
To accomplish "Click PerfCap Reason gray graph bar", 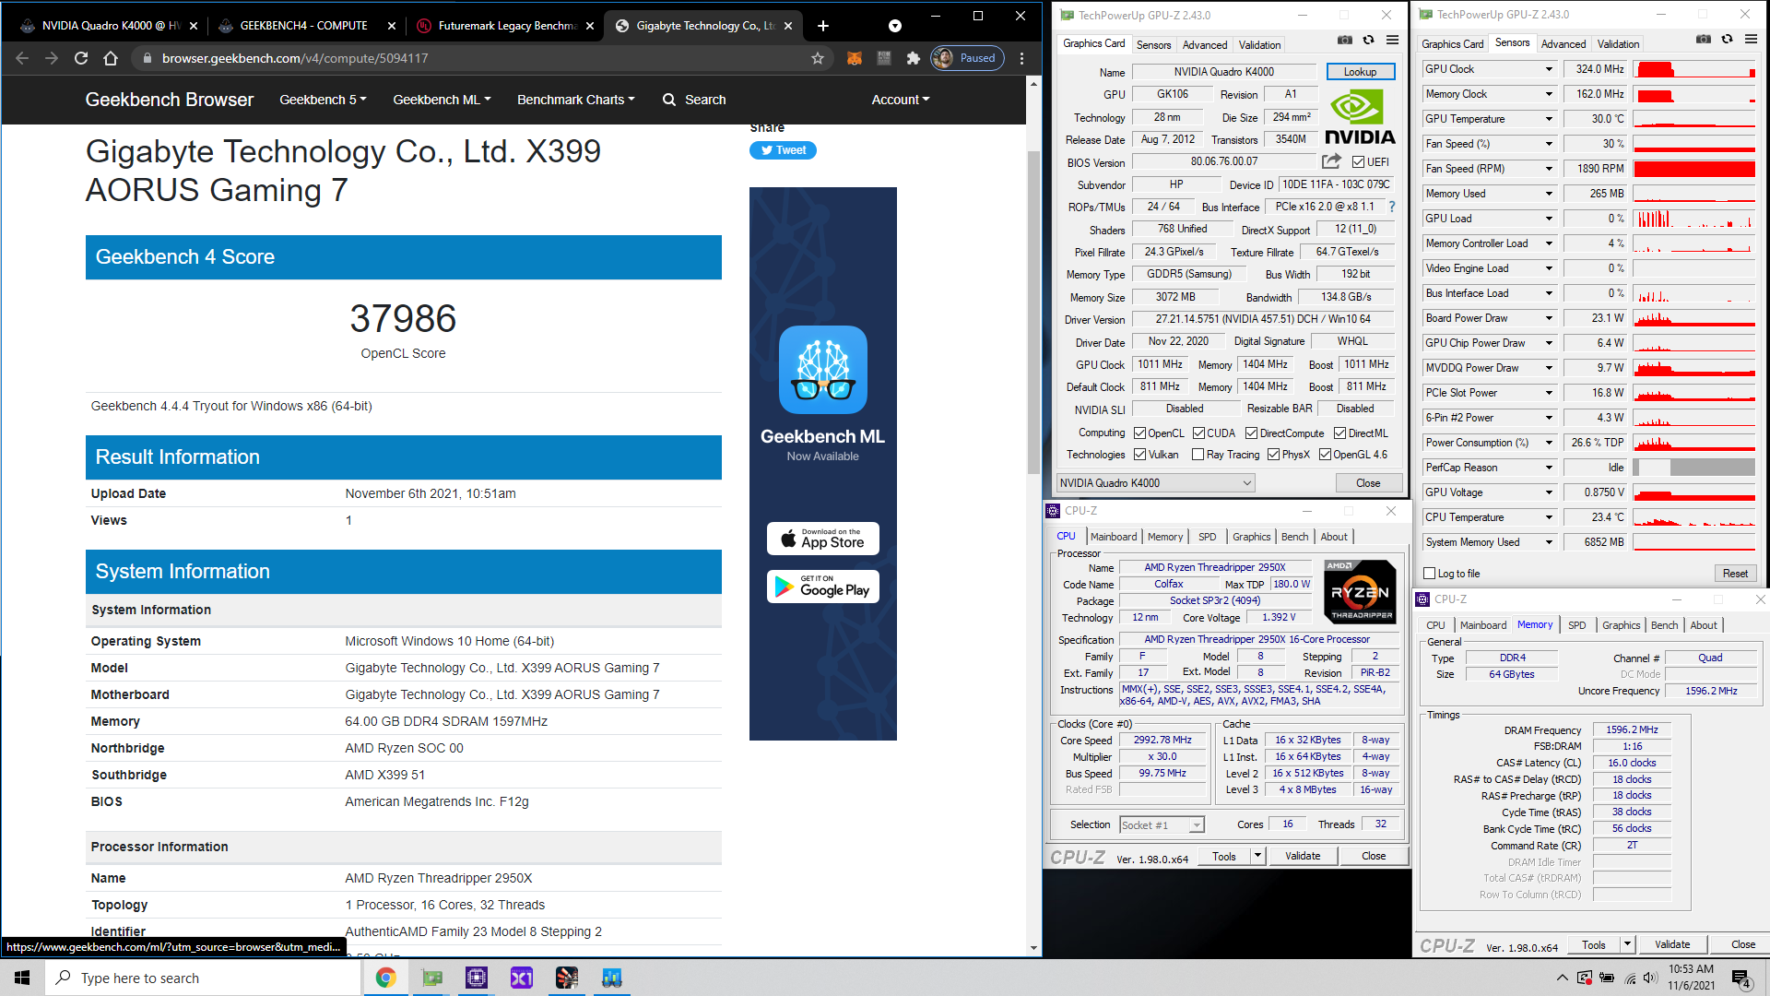I will (1694, 468).
